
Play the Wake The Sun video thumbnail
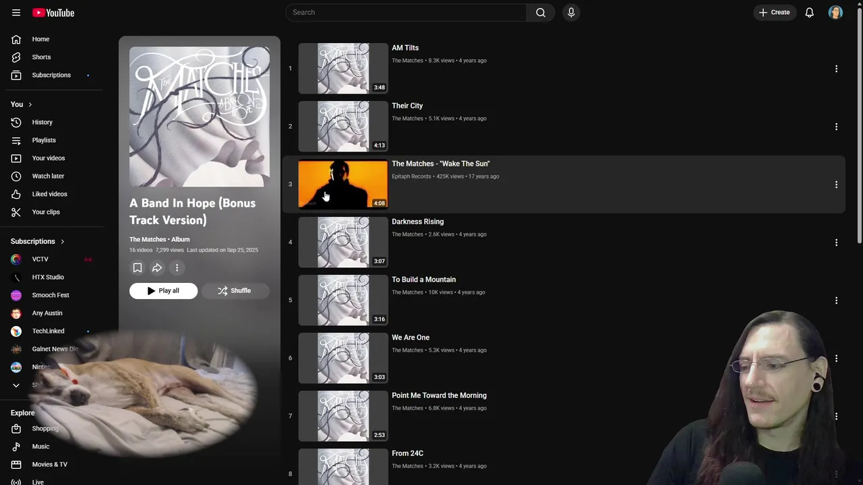pos(343,184)
